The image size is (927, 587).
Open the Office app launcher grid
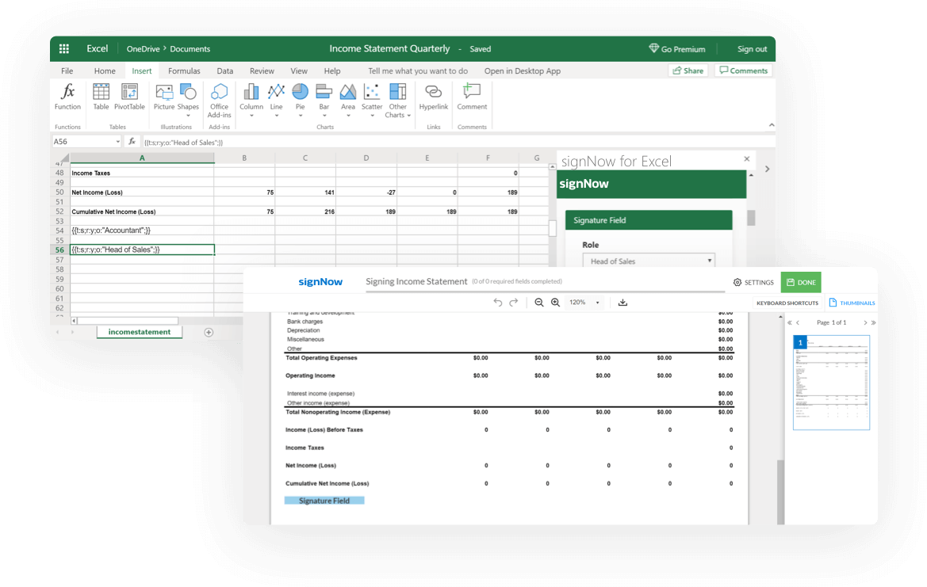pos(64,49)
